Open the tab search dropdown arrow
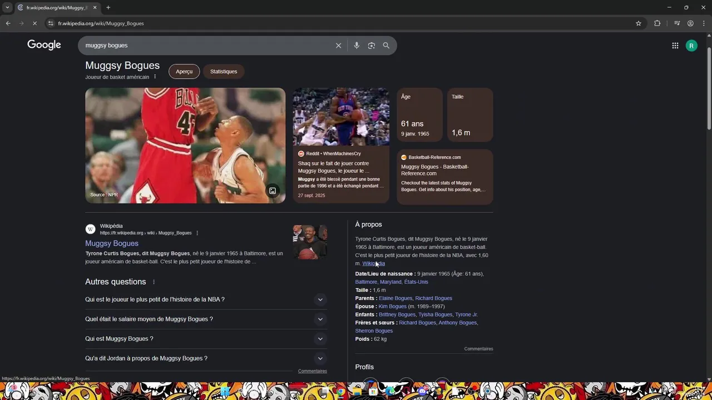This screenshot has width=712, height=400. tap(7, 7)
